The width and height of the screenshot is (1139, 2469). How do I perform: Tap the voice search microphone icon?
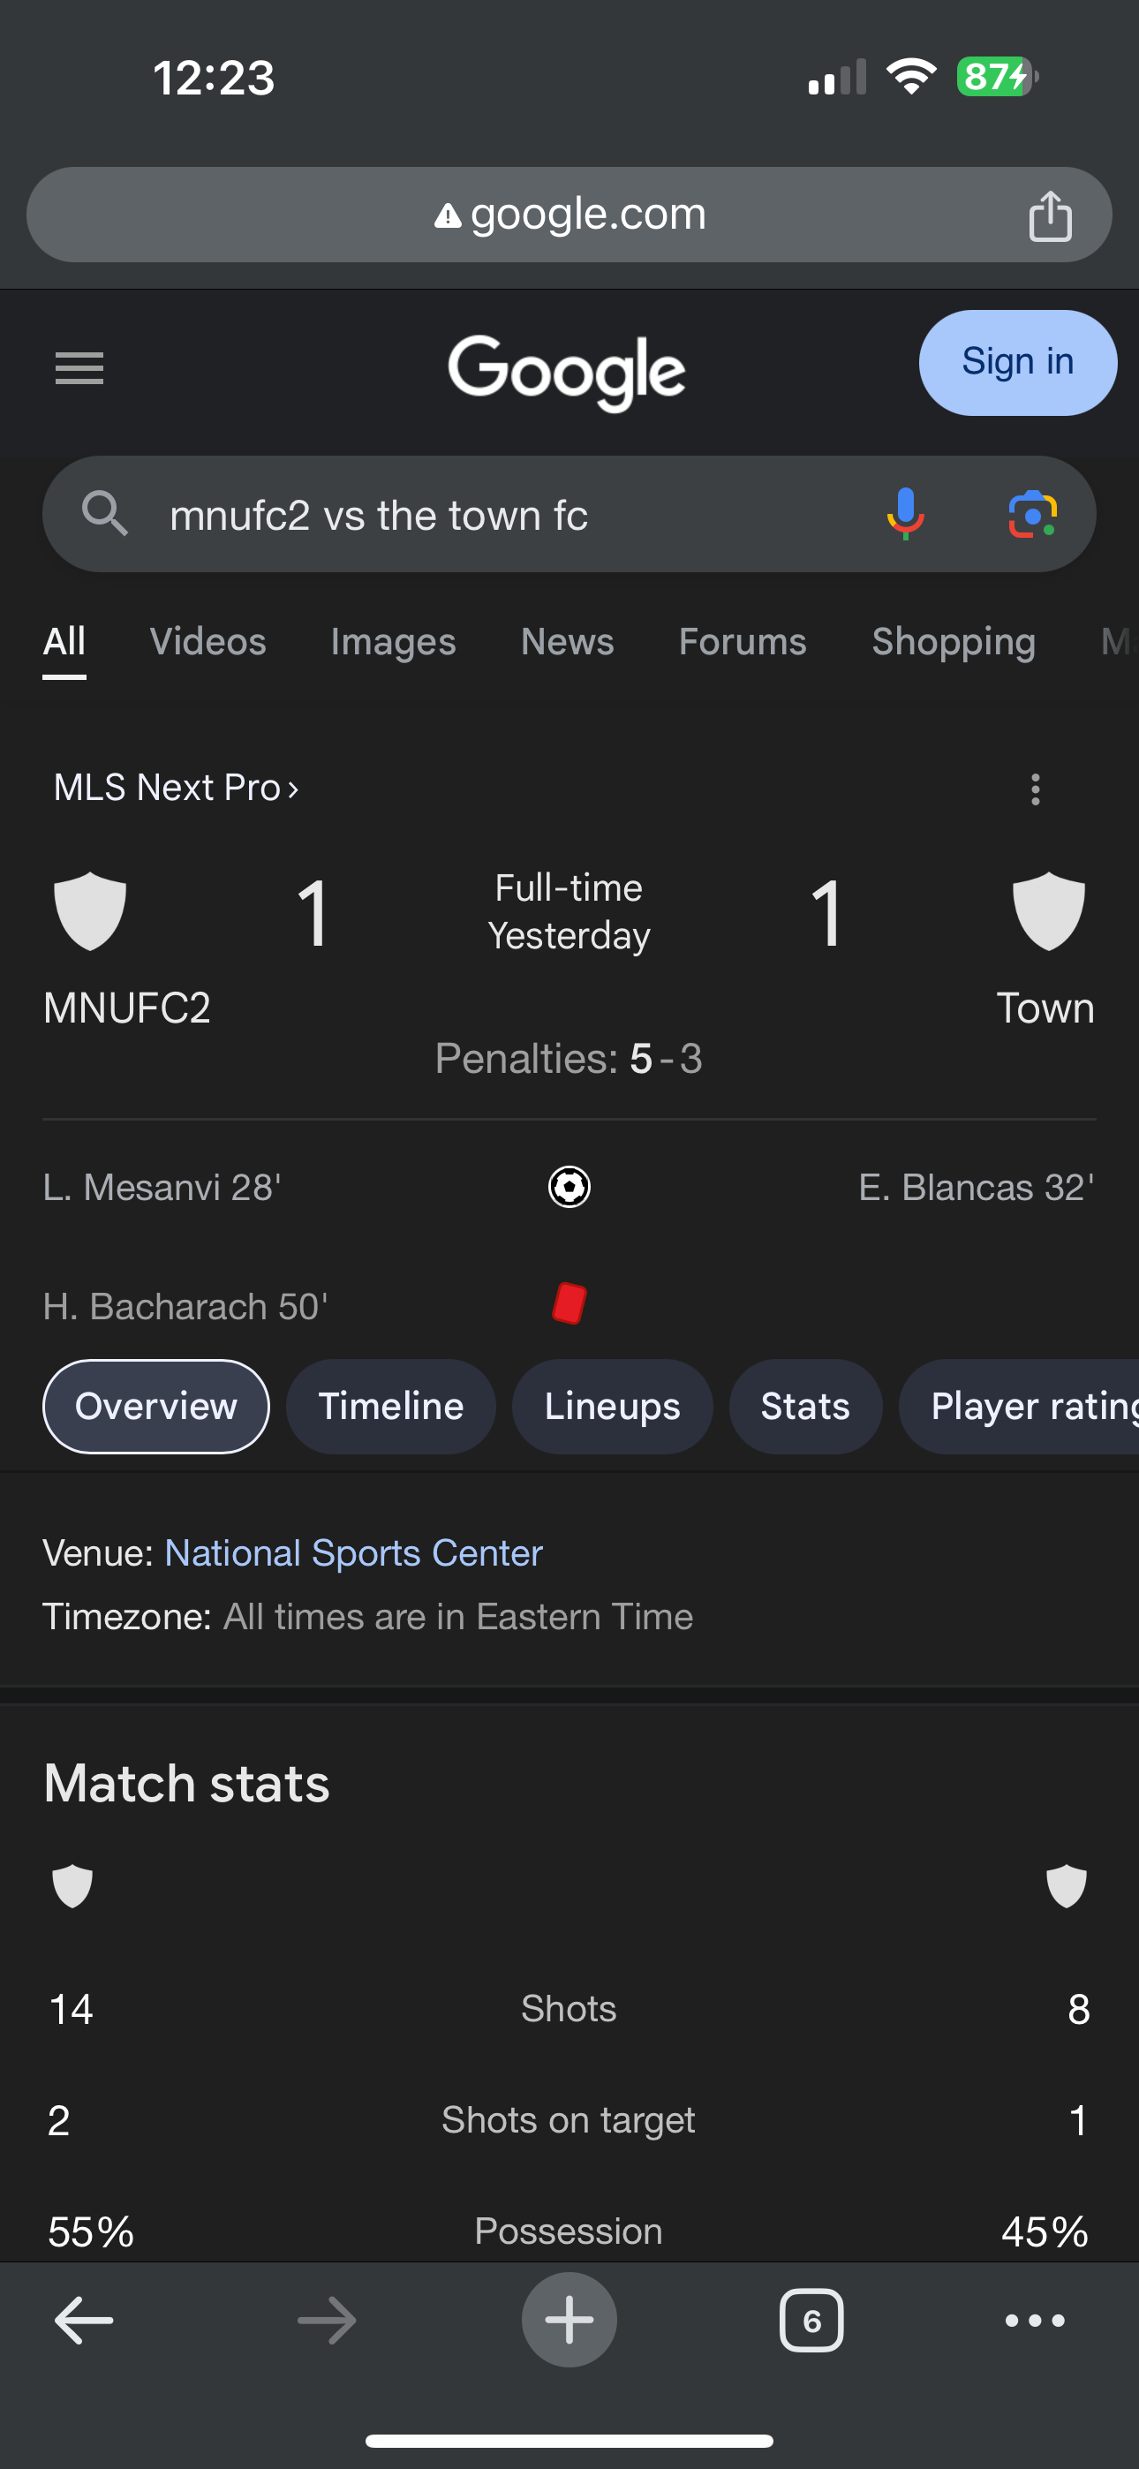(x=904, y=514)
